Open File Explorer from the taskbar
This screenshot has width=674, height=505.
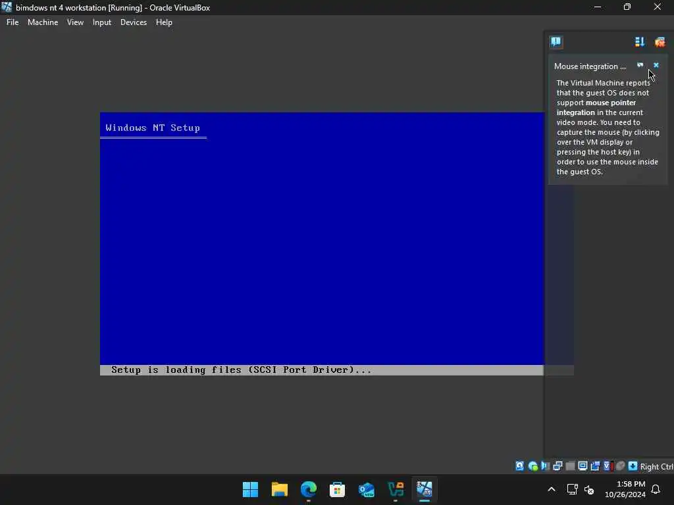tap(279, 489)
